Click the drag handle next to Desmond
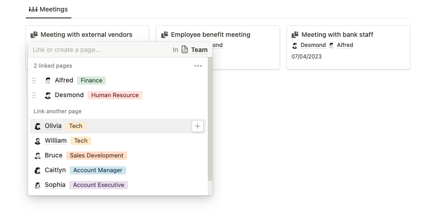This screenshot has width=421, height=221. 34,95
